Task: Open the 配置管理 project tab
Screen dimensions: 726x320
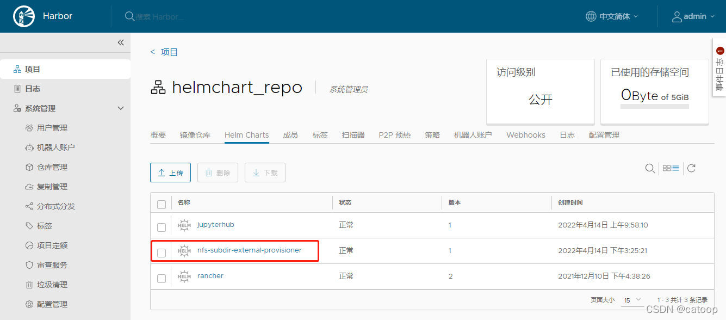Action: coord(604,135)
